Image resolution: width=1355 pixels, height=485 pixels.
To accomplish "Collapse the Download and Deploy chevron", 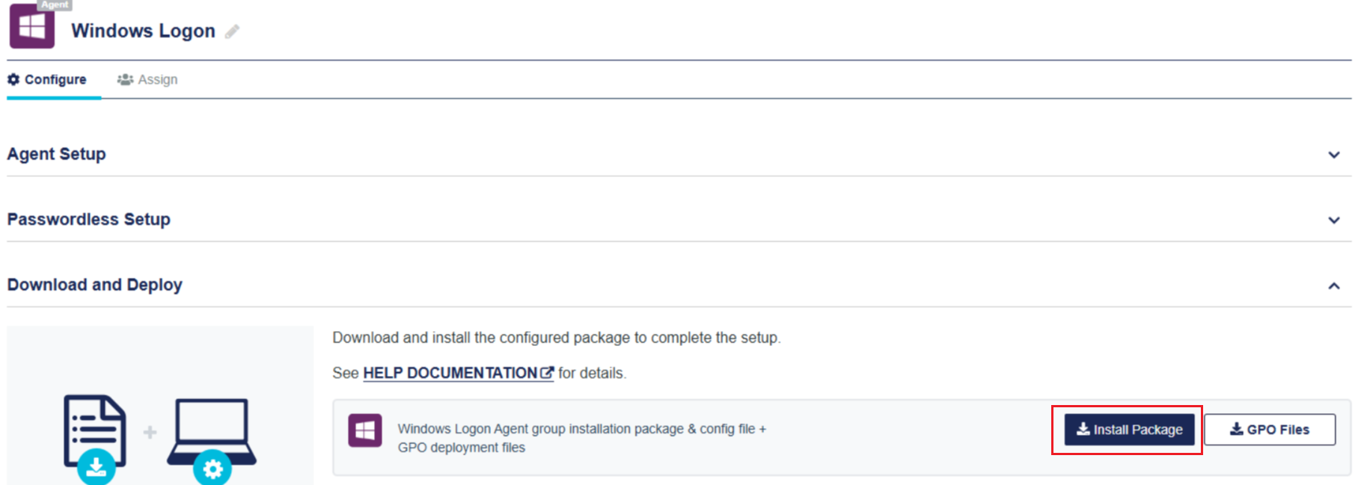I will [1333, 285].
